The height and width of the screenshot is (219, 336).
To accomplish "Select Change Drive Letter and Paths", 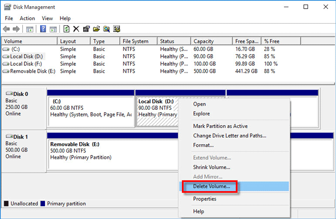I will pyautogui.click(x=234, y=136).
